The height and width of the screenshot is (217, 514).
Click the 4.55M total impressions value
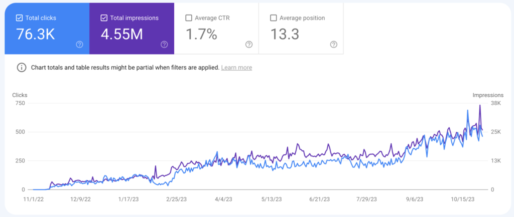click(x=122, y=35)
